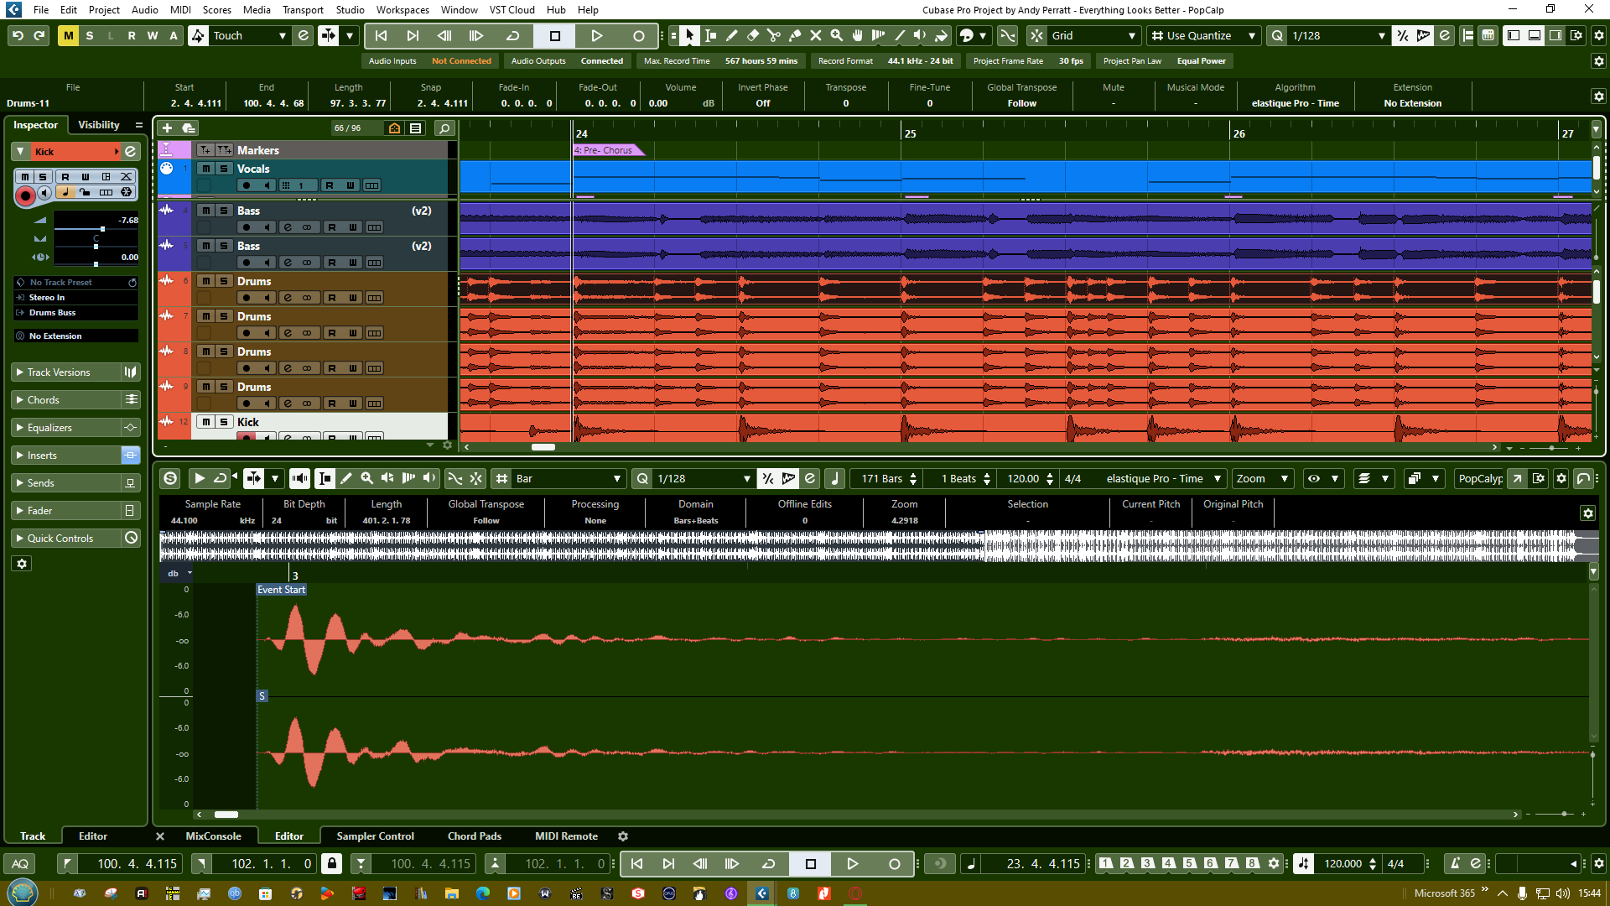
Task: Select the Scissors split tool
Action: click(773, 35)
